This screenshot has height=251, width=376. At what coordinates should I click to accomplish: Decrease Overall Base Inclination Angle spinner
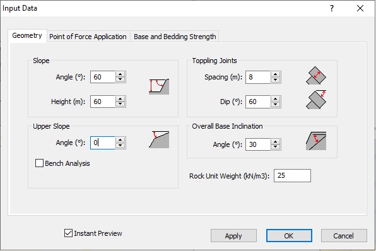coord(275,147)
